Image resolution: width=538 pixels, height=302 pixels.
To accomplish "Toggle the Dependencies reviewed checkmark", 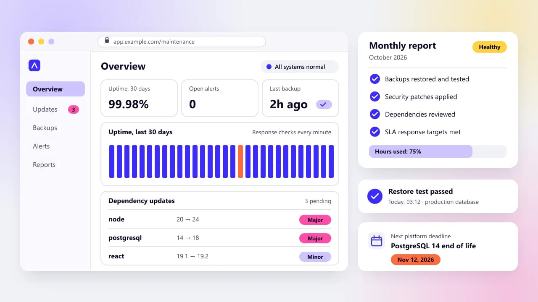I will click(x=374, y=114).
